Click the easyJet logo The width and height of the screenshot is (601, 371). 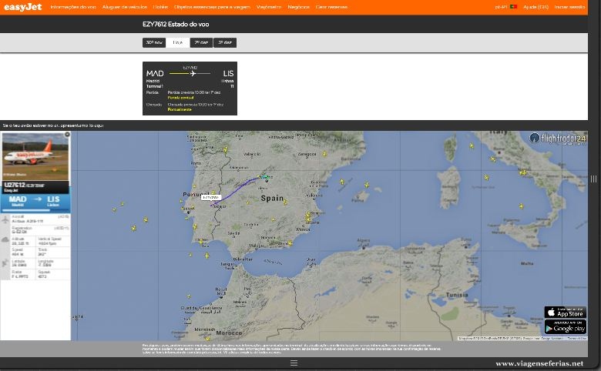(22, 7)
